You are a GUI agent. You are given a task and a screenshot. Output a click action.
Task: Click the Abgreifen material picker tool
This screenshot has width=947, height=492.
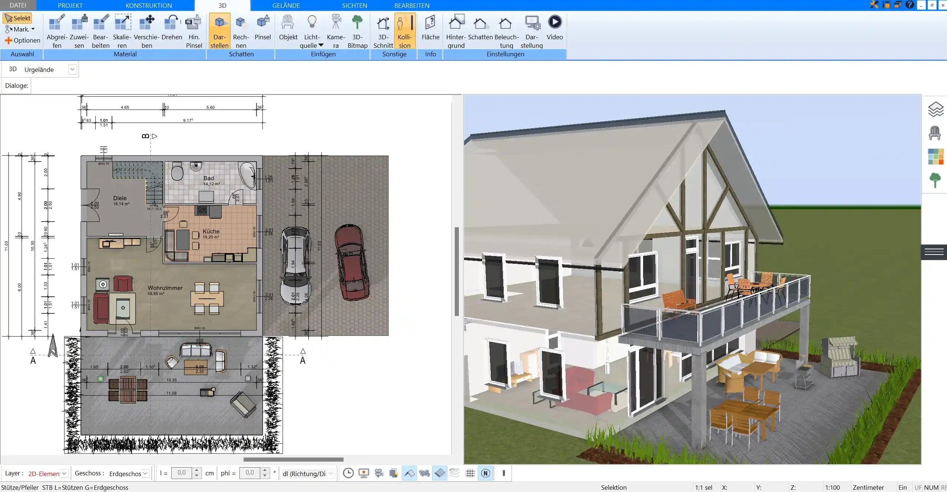coord(57,31)
